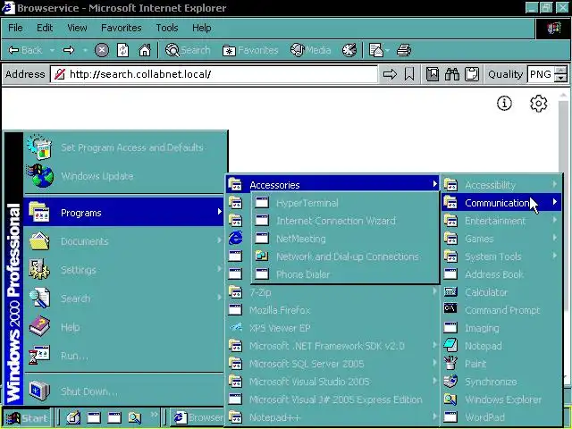This screenshot has height=429, width=572.
Task: Launch Phone Dialer
Action: click(345, 274)
